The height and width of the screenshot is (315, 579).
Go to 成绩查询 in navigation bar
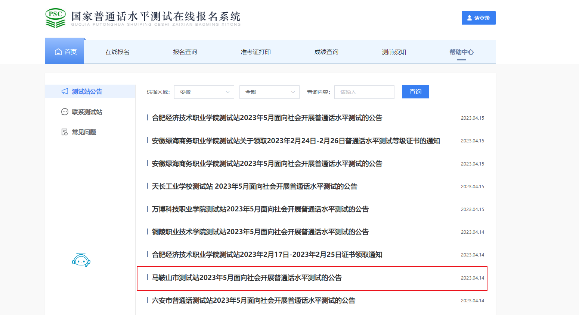click(326, 52)
